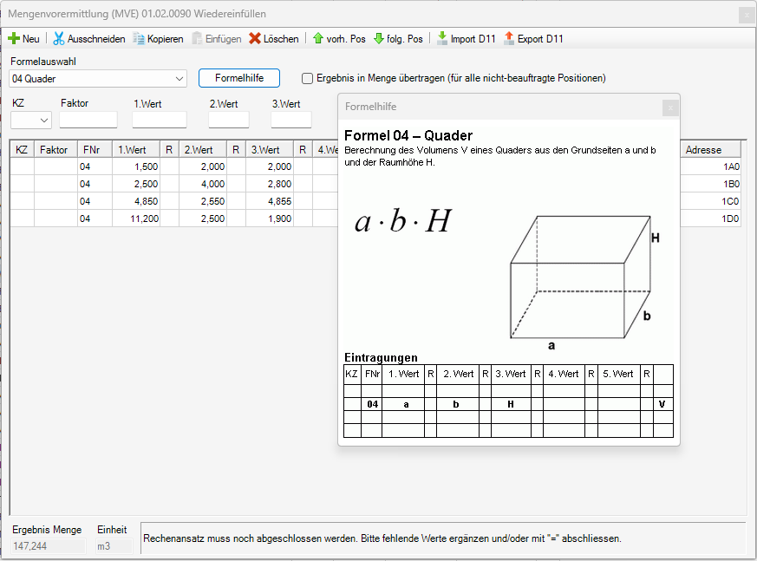Click the Import D11 icon
Screen dimensions: 757x561
click(441, 39)
